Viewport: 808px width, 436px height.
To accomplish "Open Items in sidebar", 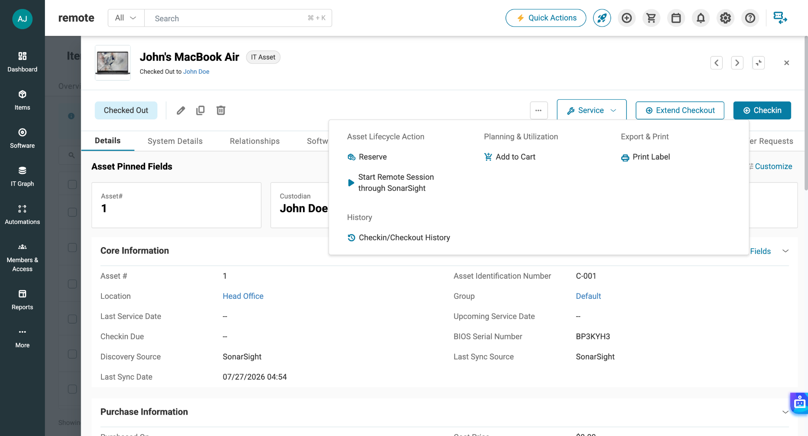I will tap(22, 100).
